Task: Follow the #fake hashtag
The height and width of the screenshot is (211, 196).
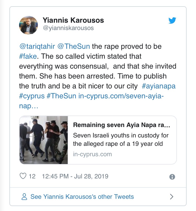Action: pyautogui.click(x=28, y=56)
